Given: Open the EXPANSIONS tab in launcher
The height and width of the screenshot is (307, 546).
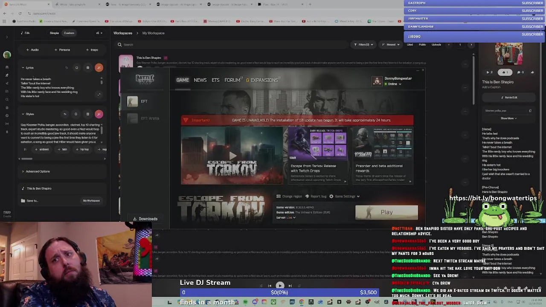Looking at the screenshot, I should click(264, 80).
